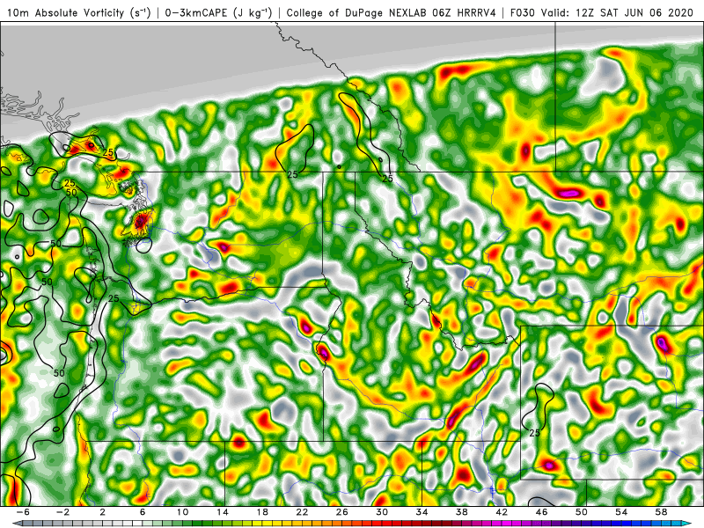
Task: Click the '50' colorbar tick label
Action: (x=582, y=512)
